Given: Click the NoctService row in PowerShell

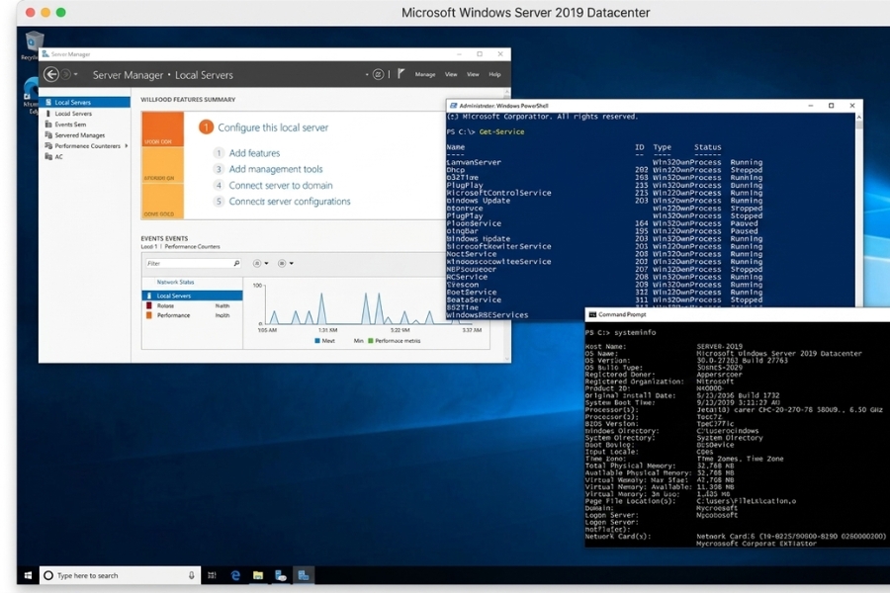Looking at the screenshot, I should [604, 254].
